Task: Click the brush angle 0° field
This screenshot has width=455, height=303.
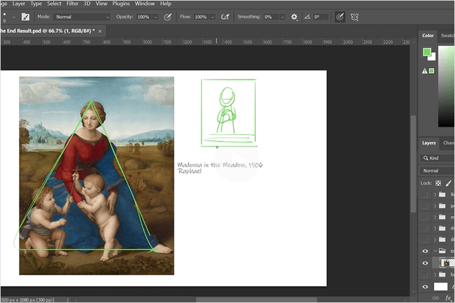Action: pos(320,17)
